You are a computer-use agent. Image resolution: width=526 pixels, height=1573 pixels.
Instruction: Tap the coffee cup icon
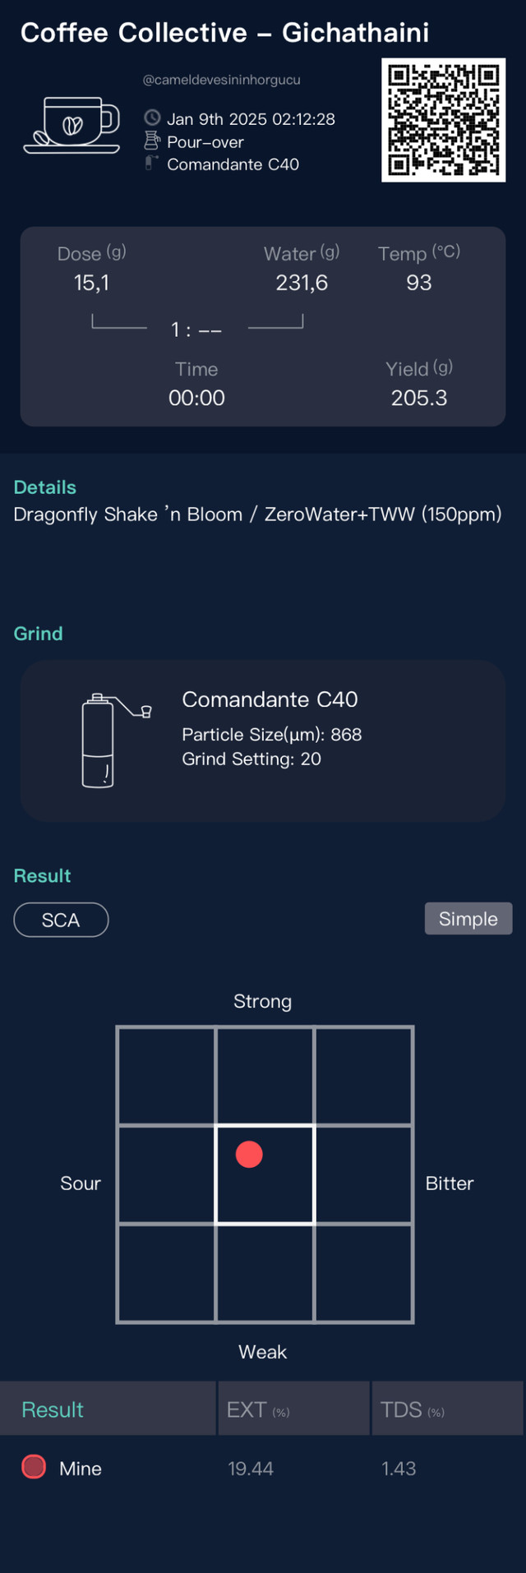[72, 125]
